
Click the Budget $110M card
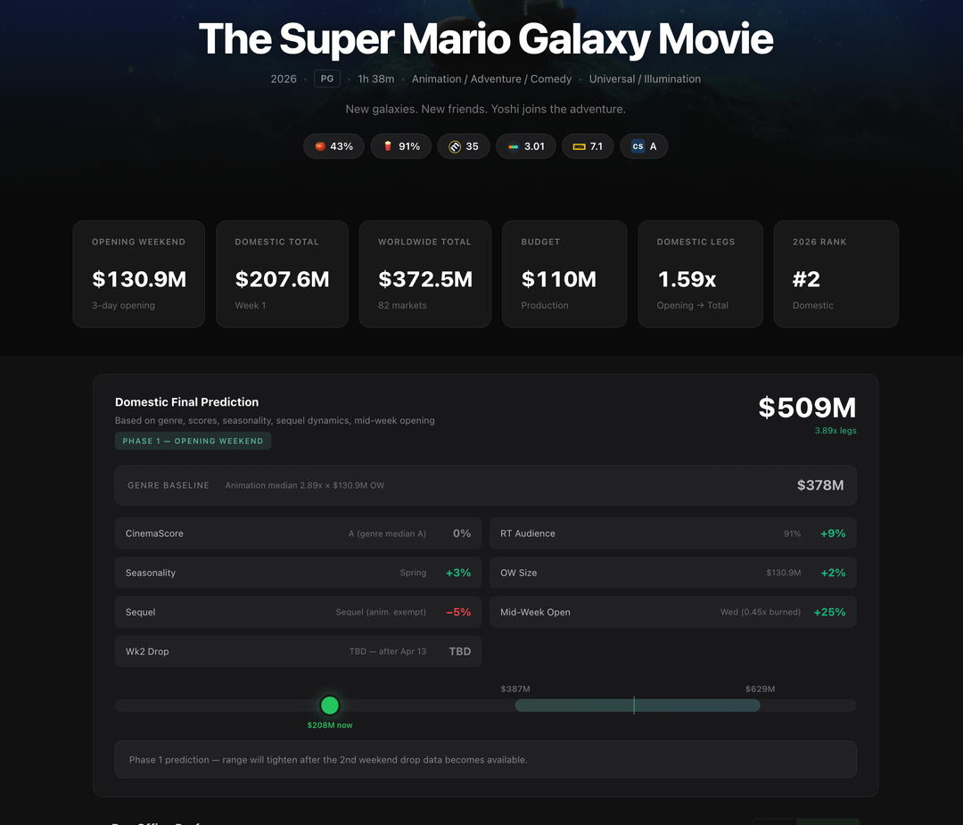(x=564, y=274)
